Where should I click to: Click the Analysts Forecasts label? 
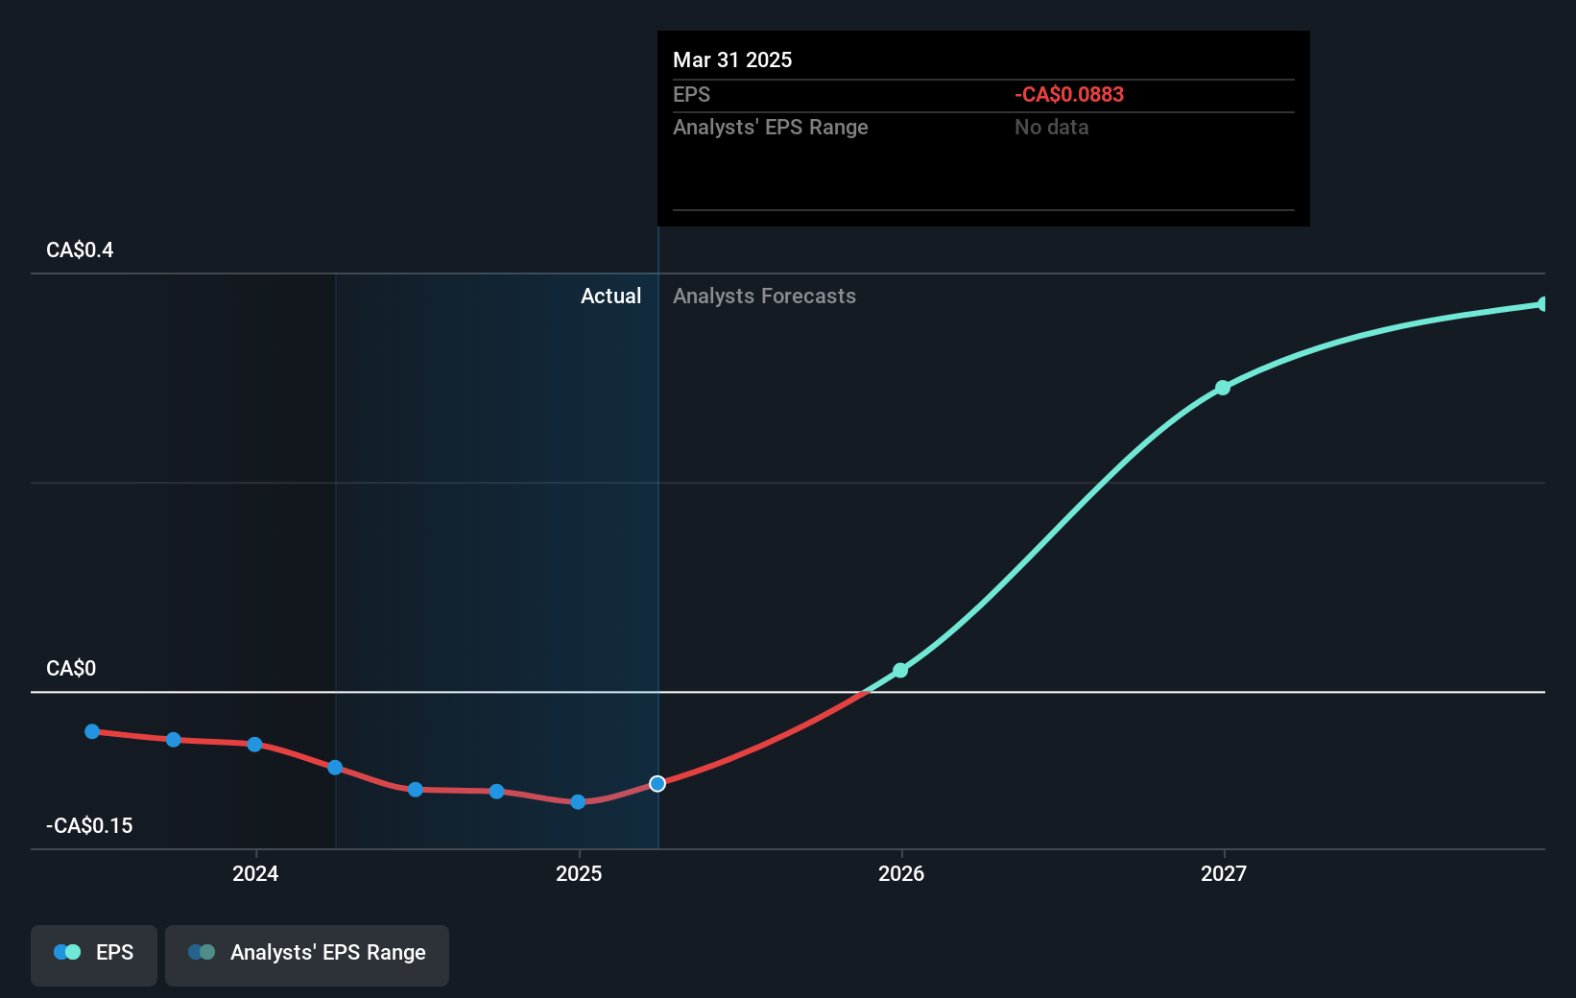(x=764, y=297)
